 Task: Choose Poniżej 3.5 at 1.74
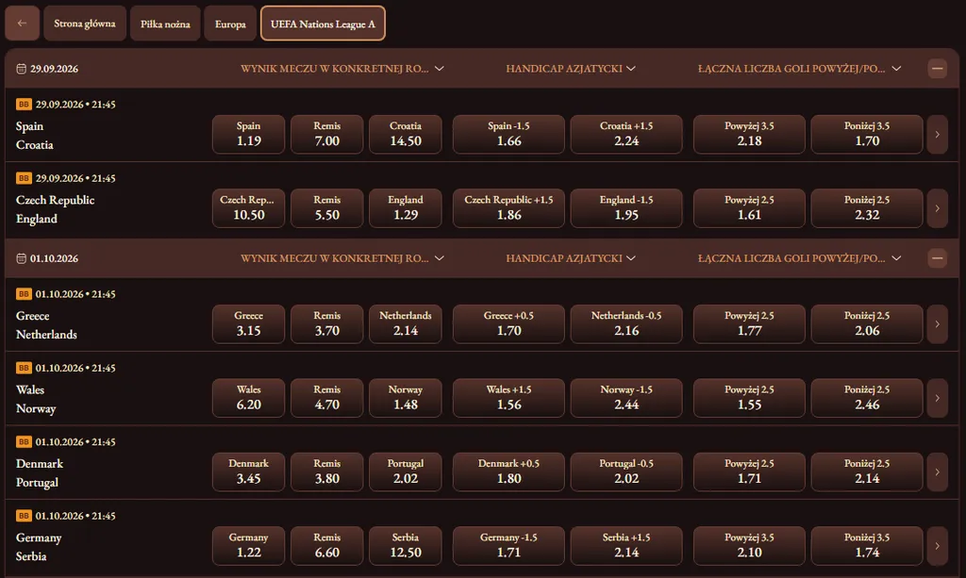tap(867, 545)
